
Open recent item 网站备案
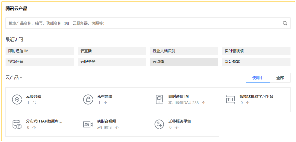pos(256,62)
